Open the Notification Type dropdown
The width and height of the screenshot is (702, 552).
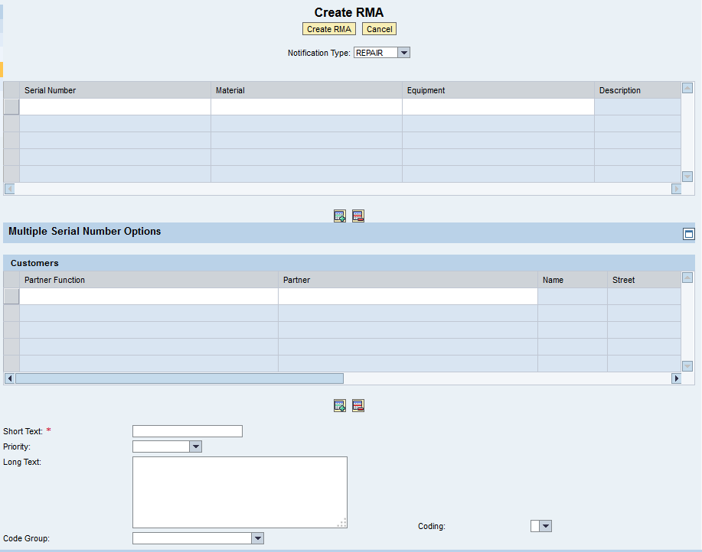[x=404, y=53]
